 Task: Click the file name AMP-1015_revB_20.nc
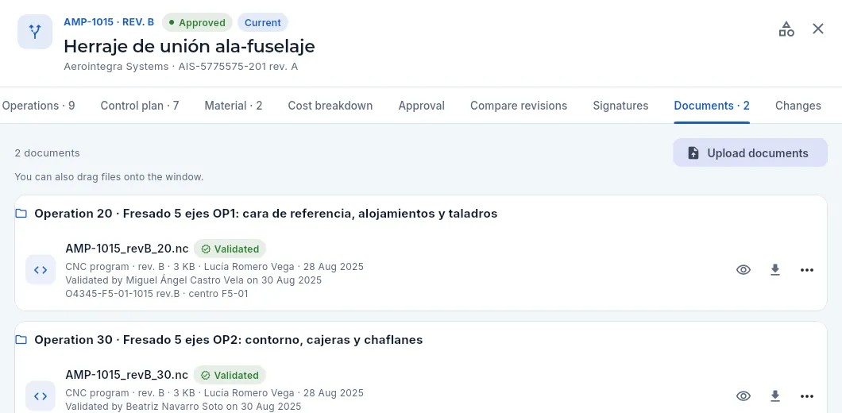(x=127, y=249)
